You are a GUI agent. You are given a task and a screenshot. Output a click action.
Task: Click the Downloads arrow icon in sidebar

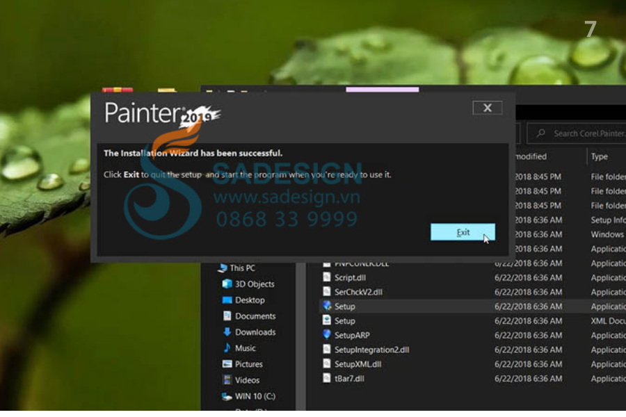(x=227, y=332)
